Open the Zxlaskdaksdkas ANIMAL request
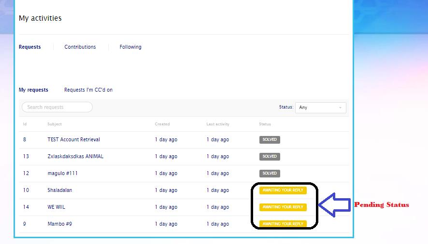This screenshot has height=244, width=428. pyautogui.click(x=75, y=156)
